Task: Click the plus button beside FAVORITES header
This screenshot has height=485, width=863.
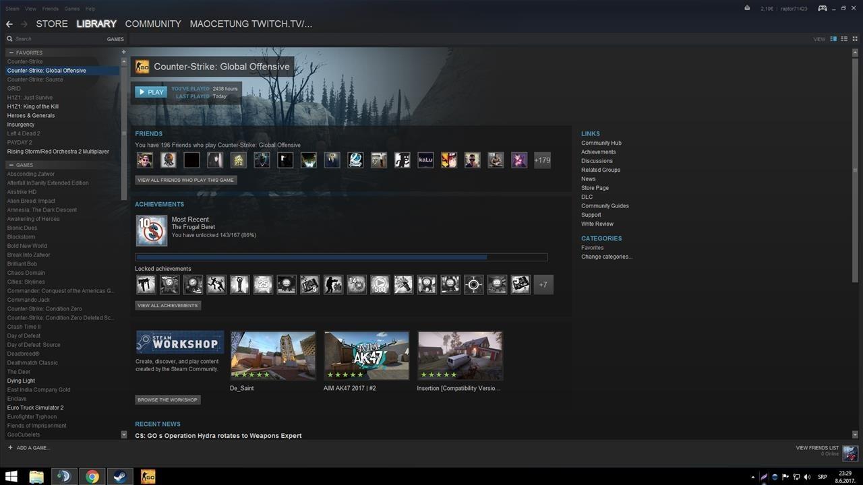Action: pyautogui.click(x=123, y=52)
